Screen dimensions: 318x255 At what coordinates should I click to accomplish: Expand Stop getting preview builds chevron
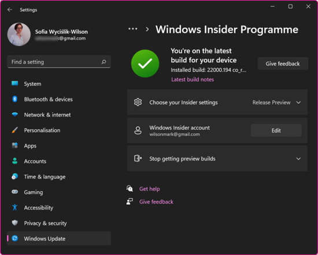coord(298,159)
